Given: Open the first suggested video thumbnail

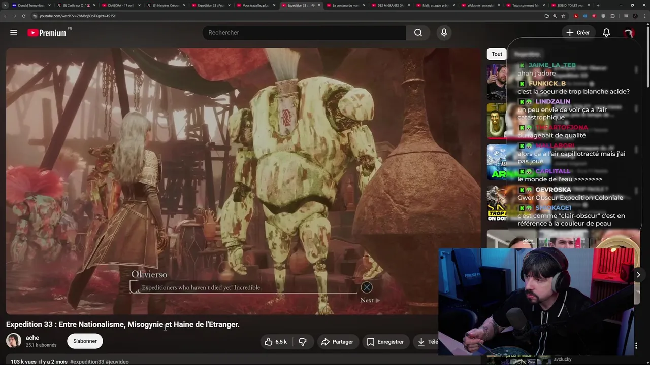Looking at the screenshot, I should [x=497, y=82].
